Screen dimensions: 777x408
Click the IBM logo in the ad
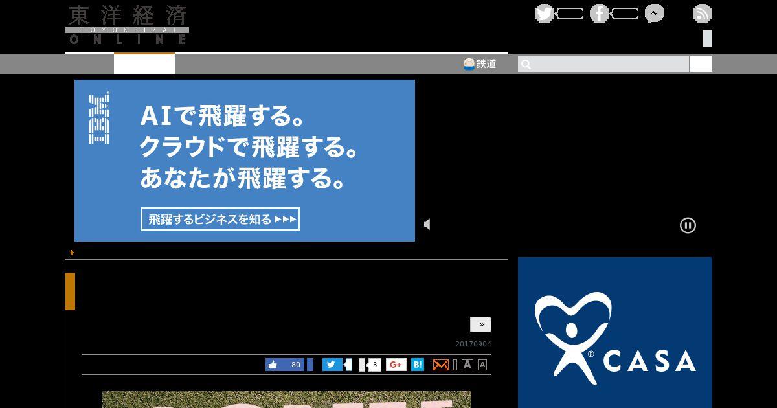click(99, 118)
